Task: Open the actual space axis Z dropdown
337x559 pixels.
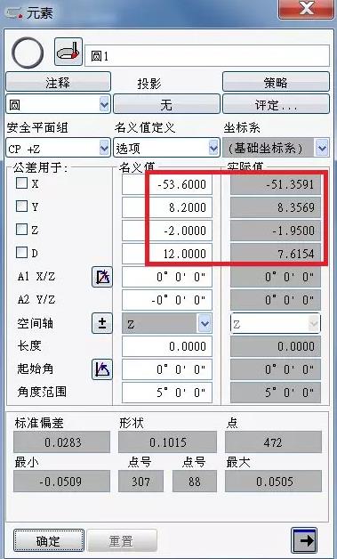Action: 314,324
